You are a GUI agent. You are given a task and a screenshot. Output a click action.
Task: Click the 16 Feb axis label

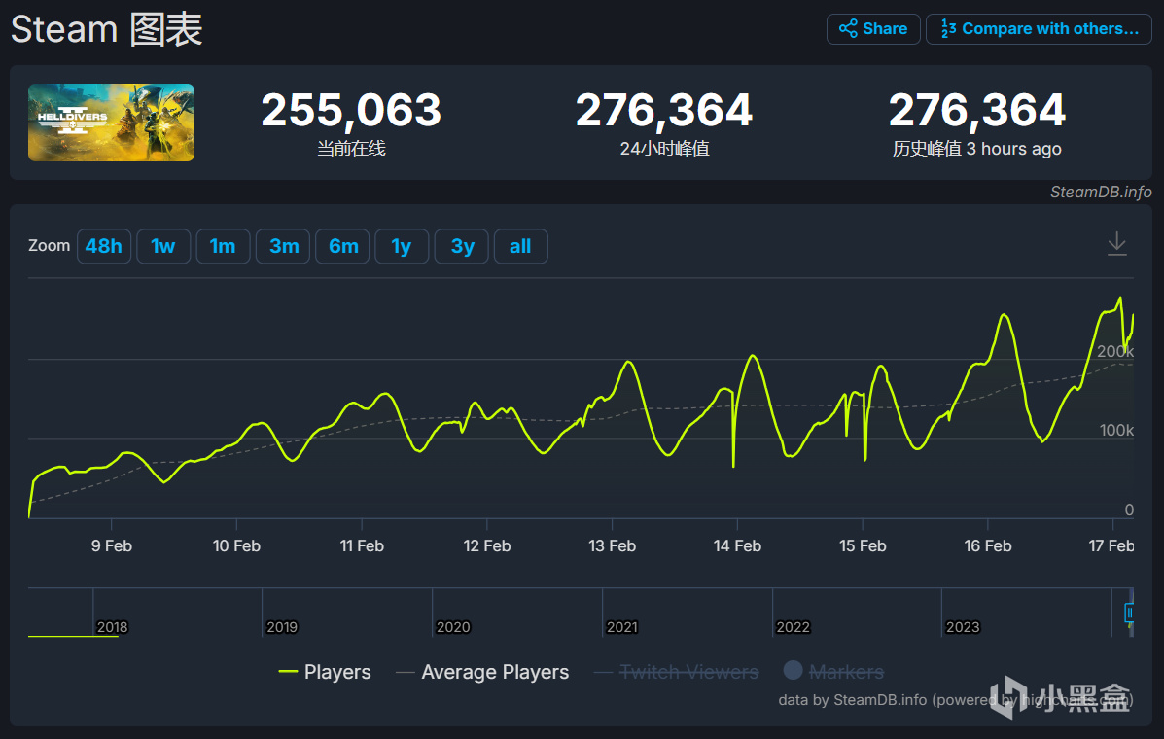pyautogui.click(x=987, y=546)
